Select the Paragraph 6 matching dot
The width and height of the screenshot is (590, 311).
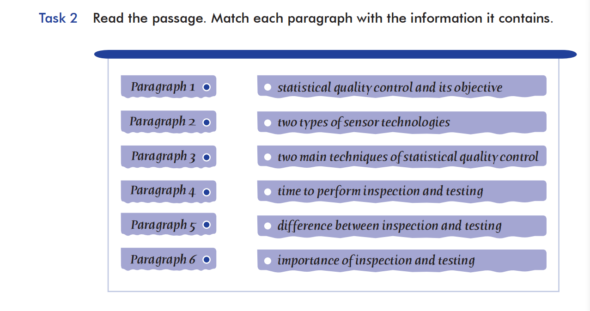click(x=207, y=260)
